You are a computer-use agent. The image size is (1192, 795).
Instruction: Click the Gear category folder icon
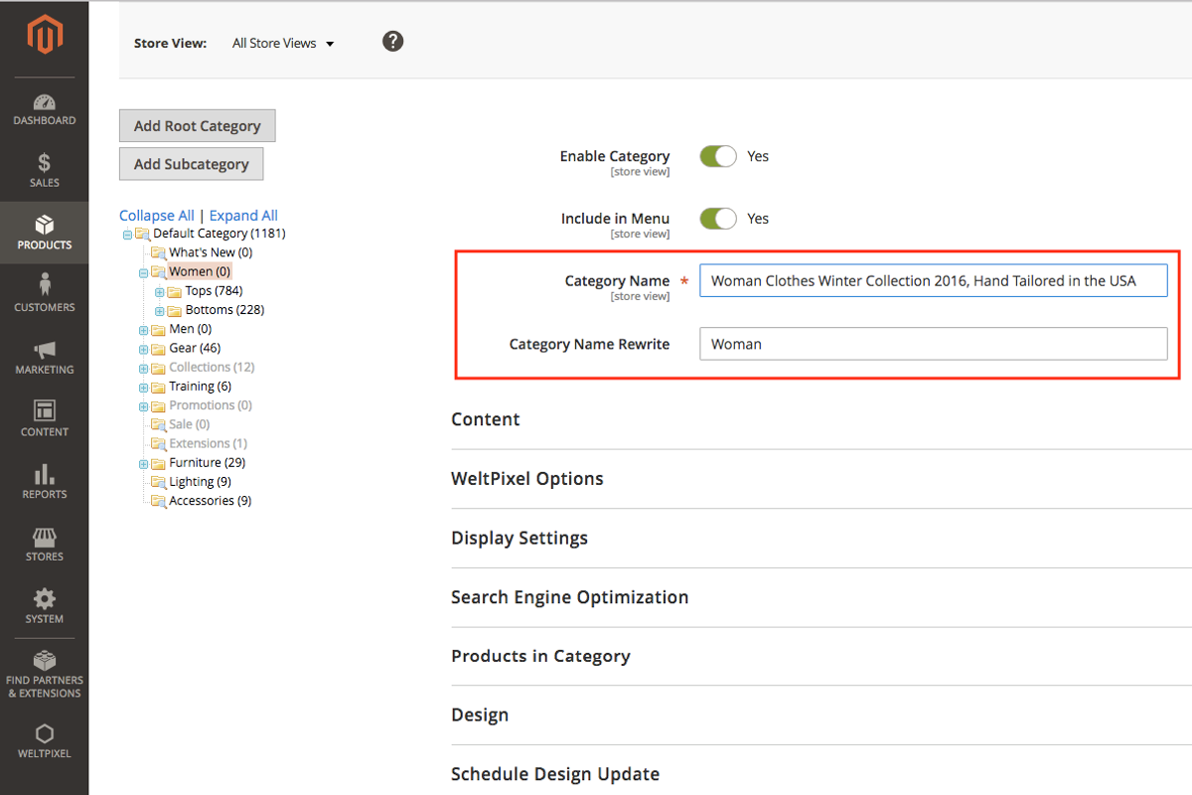tap(158, 349)
